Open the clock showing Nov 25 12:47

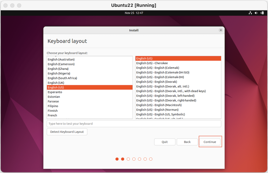click(x=134, y=13)
